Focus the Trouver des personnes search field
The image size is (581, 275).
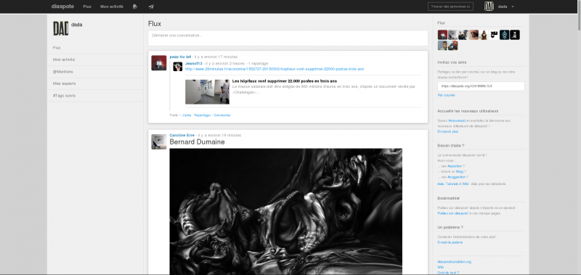tap(450, 7)
